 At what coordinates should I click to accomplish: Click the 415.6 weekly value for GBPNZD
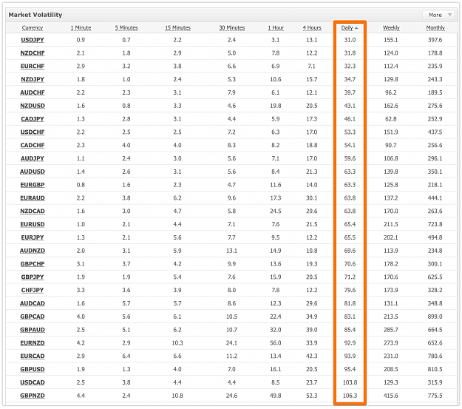pyautogui.click(x=391, y=396)
